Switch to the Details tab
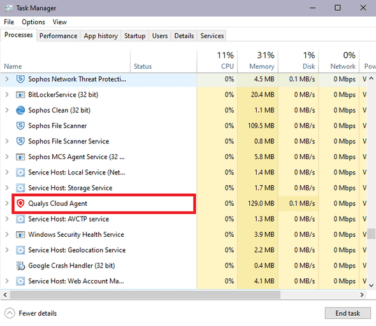The image size is (376, 326). pos(184,36)
